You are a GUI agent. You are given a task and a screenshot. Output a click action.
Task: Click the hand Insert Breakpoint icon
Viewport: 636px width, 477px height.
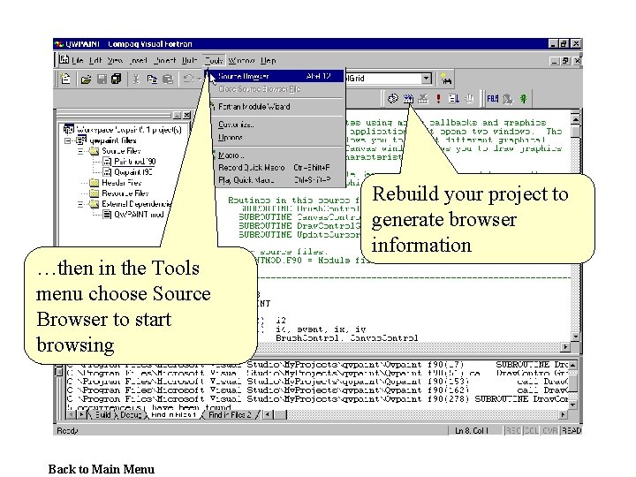[469, 99]
